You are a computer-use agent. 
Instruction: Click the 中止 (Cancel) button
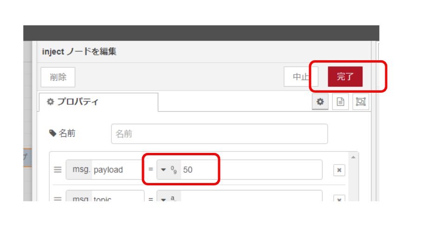(301, 76)
